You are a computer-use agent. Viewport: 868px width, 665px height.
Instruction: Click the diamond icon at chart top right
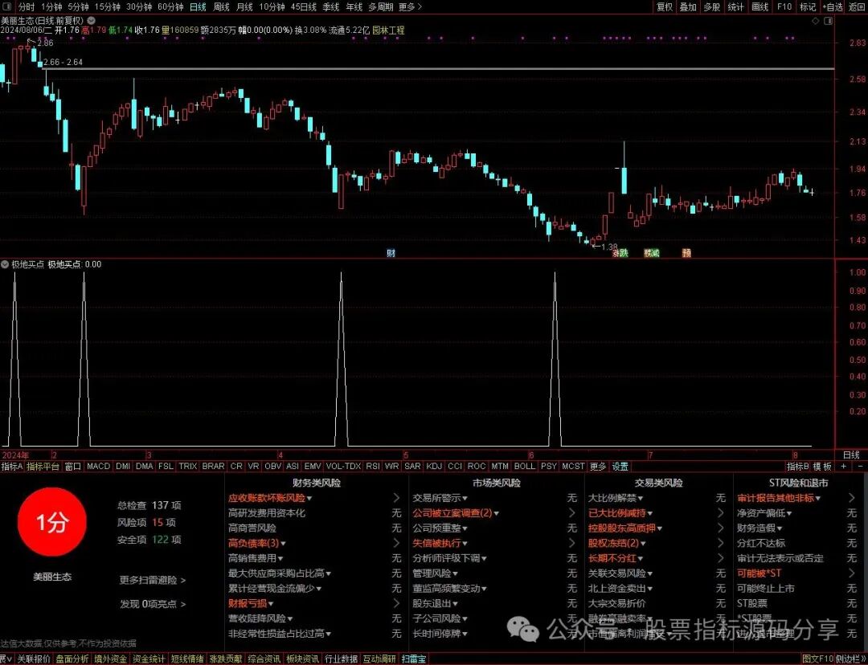click(816, 21)
